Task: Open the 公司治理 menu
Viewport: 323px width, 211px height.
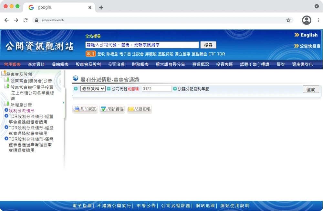Action: tap(116, 64)
